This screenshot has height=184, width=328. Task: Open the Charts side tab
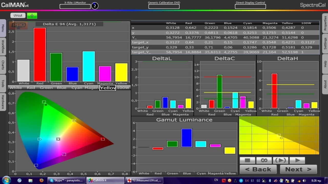point(3,65)
